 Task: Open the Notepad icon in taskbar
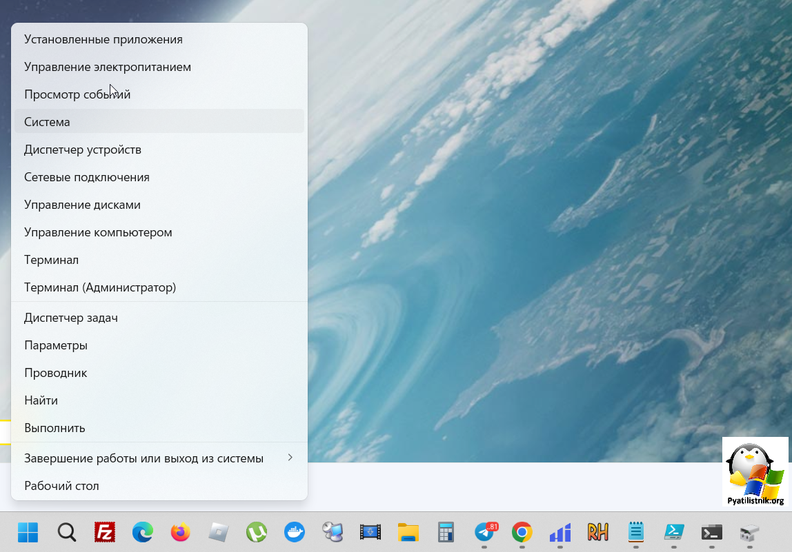pos(636,532)
